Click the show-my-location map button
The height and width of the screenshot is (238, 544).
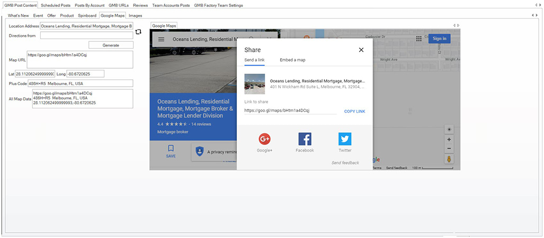pyautogui.click(x=449, y=130)
